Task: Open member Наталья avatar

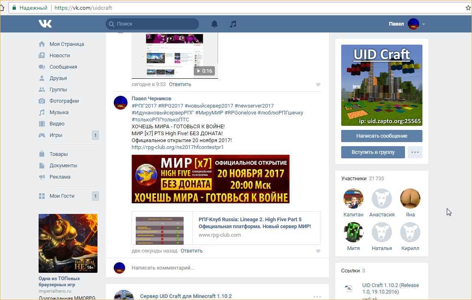Action: [382, 232]
